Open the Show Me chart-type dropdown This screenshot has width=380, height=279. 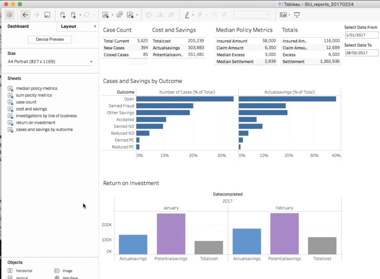click(284, 15)
